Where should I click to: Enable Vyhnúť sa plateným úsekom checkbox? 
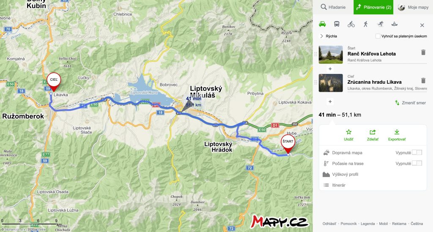click(x=378, y=36)
